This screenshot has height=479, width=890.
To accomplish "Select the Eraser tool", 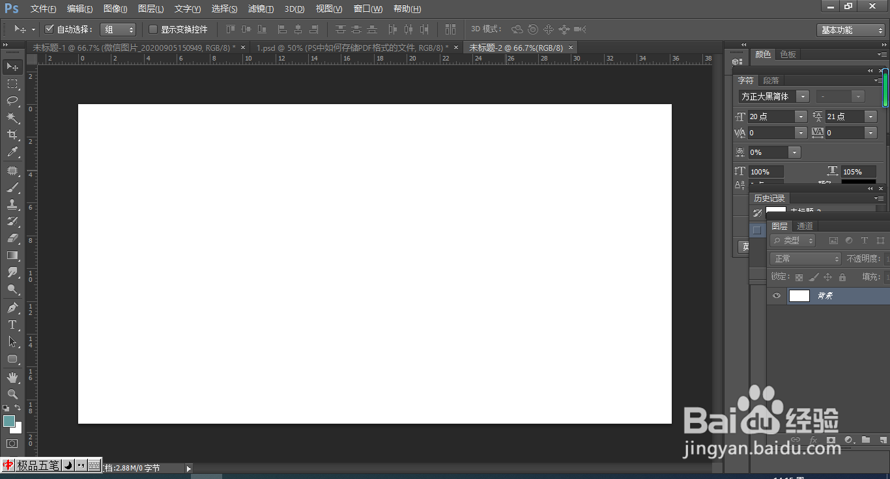I will point(12,238).
